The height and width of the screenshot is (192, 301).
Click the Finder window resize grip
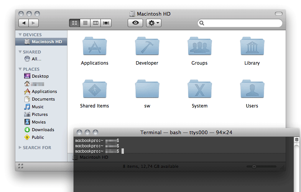282,168
